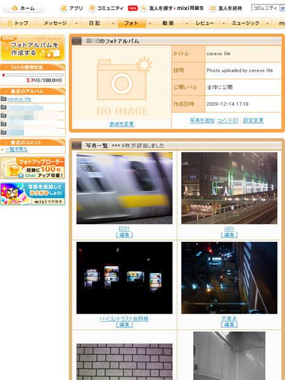Click 編集 under 交差点 photo
Image resolution: width=285 pixels, height=380 pixels.
pyautogui.click(x=229, y=325)
